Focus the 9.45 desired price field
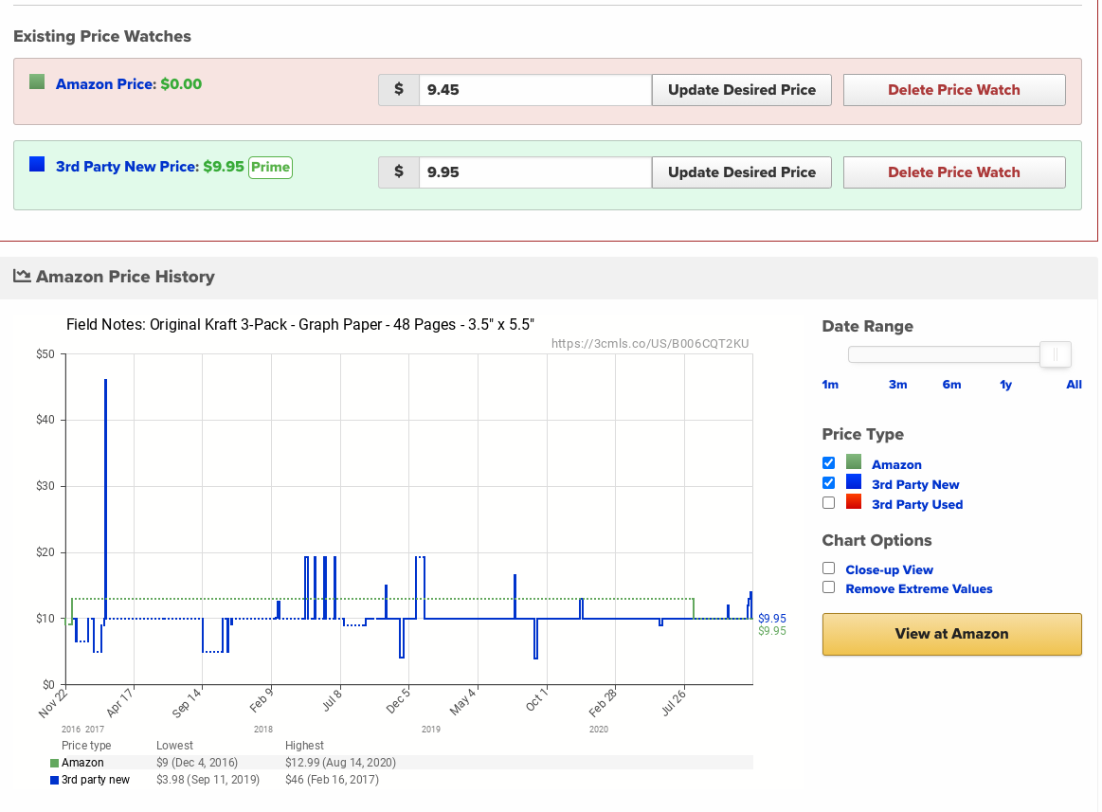The height and width of the screenshot is (812, 1102). pos(534,90)
